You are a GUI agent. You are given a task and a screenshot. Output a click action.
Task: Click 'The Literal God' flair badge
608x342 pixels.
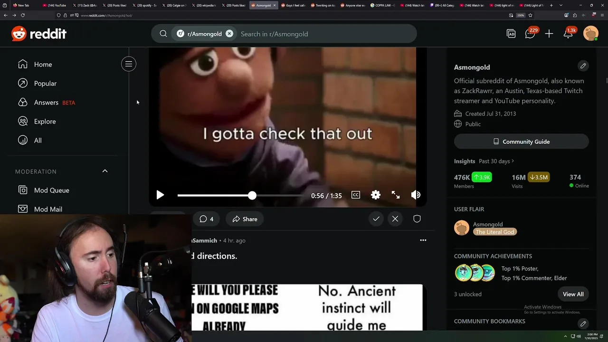click(x=495, y=232)
